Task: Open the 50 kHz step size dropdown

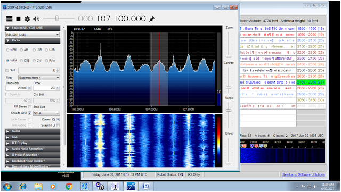Action: tap(46, 113)
